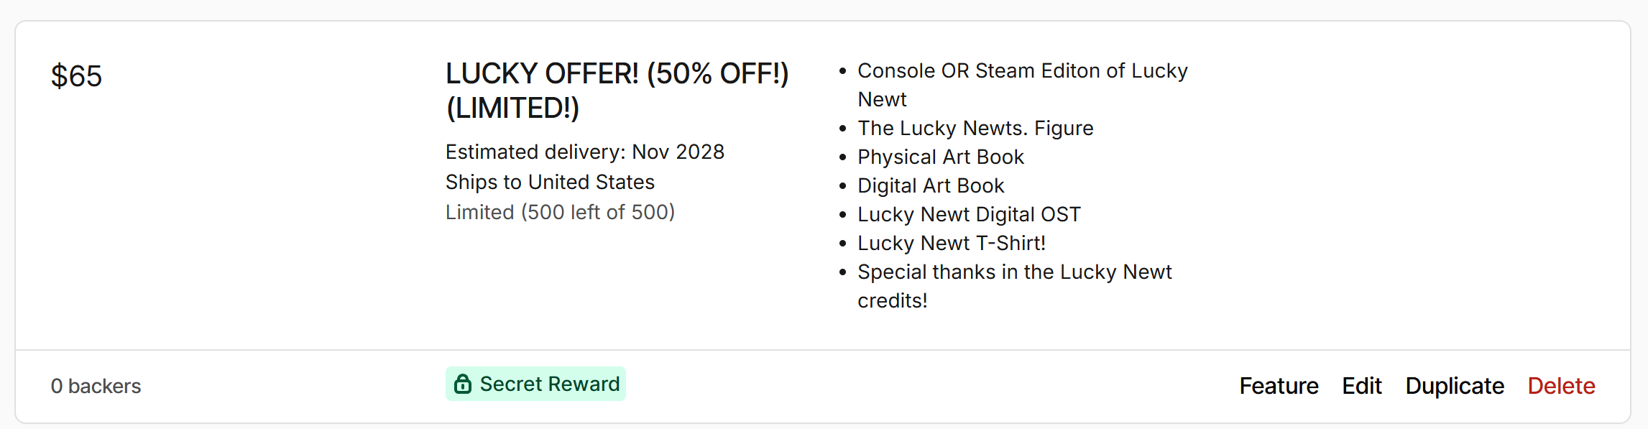Select the $65 price amount

76,76
